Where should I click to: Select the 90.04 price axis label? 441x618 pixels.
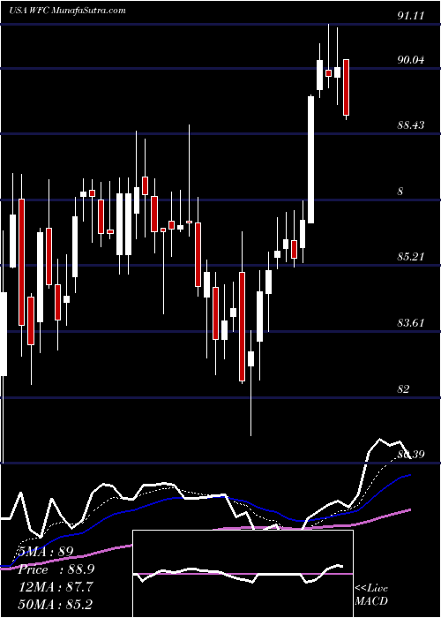tap(411, 60)
